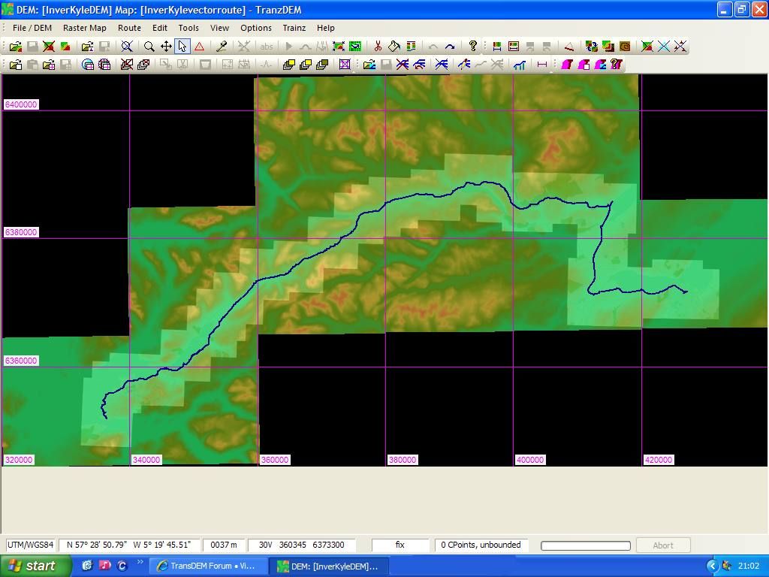Click the magenta Trainz question mark icon
Screen dimensions: 769x577
click(617, 65)
